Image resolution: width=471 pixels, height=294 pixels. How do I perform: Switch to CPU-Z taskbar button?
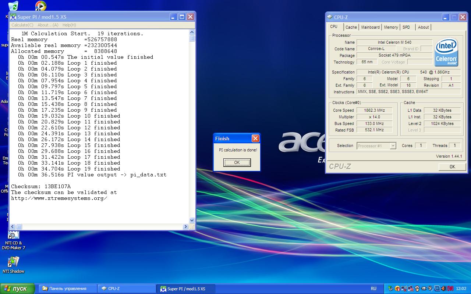(127, 288)
